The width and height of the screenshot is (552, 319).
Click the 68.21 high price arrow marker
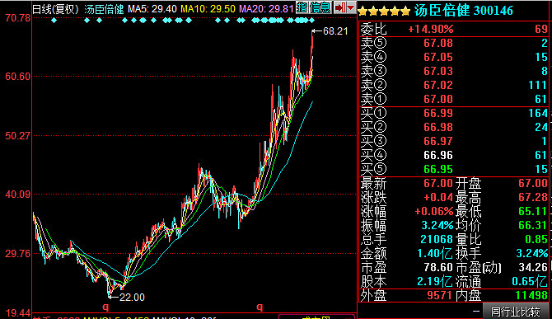tap(330, 31)
